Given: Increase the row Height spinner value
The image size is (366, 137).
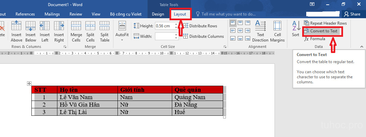Looking at the screenshot, I should click(x=176, y=25).
